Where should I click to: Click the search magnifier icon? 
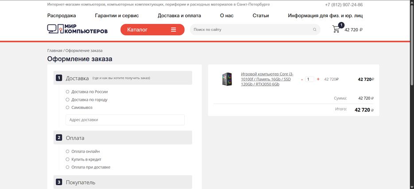point(314,30)
